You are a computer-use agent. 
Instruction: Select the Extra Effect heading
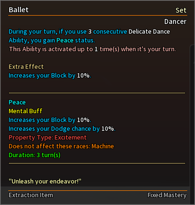(x=26, y=67)
